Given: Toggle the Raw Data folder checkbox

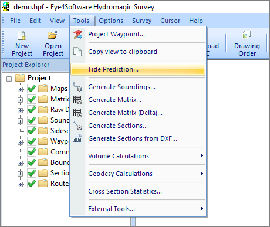Looking at the screenshot, I should pos(32,110).
